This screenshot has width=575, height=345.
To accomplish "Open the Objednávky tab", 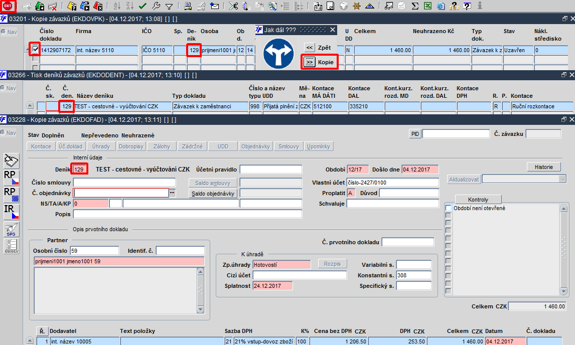I will (255, 146).
